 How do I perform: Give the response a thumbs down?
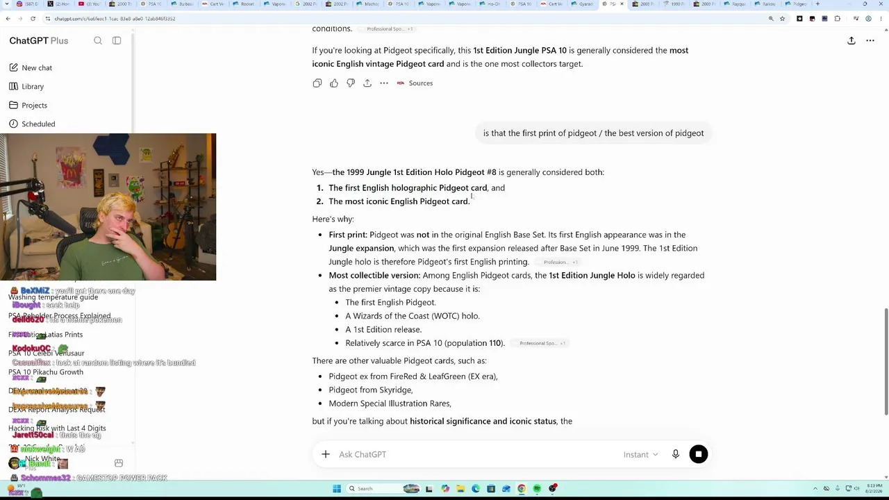(x=351, y=83)
